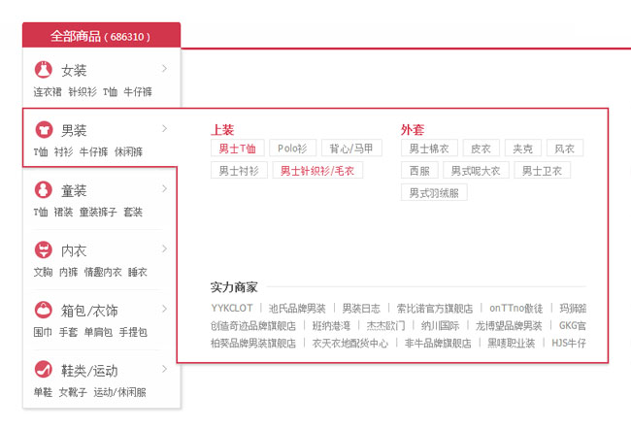The image size is (631, 430).
Task: Expand the 女装 category arrow
Action: coord(164,69)
